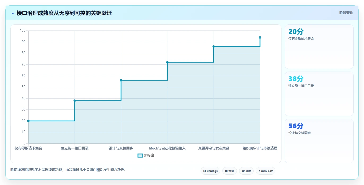The height and width of the screenshot is (185, 364).
Task: Click the 进度 tag chip
Action: [x=246, y=171]
